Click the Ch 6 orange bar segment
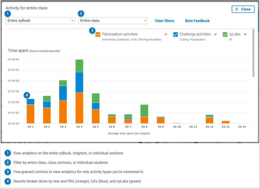The image size is (260, 189). [x=112, y=120]
